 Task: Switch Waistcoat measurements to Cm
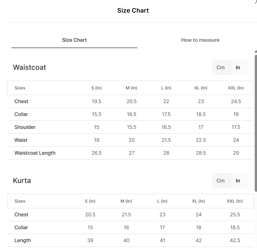(221, 68)
